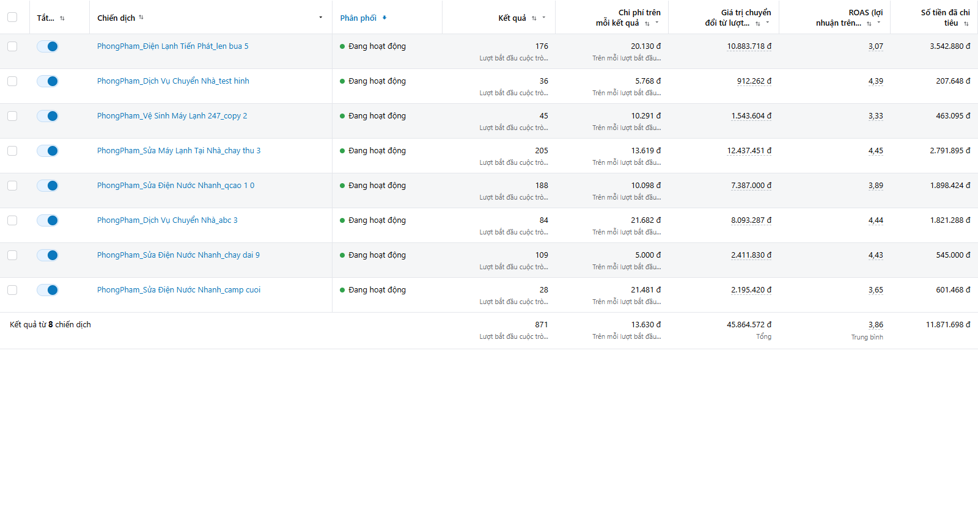Sort by Giá trị chuyển đổi arrows icon
978x519 pixels.
[758, 23]
